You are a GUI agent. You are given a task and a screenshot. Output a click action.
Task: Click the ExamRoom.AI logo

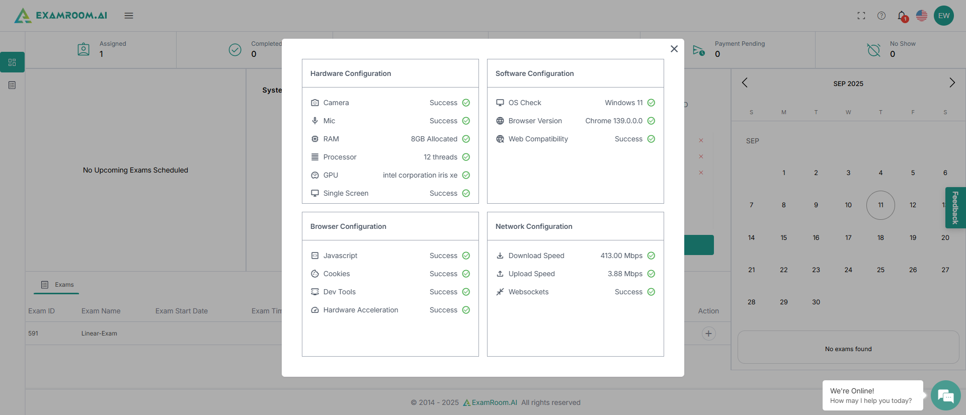[x=61, y=16]
